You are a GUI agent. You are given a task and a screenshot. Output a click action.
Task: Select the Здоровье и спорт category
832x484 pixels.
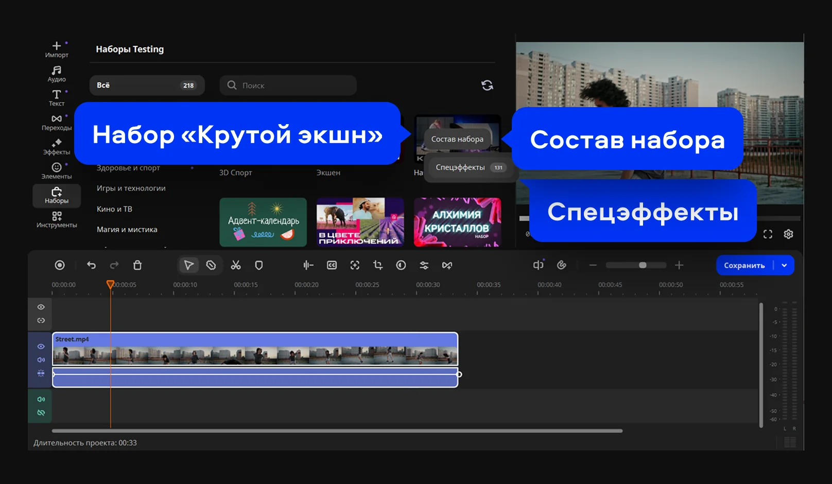(128, 168)
